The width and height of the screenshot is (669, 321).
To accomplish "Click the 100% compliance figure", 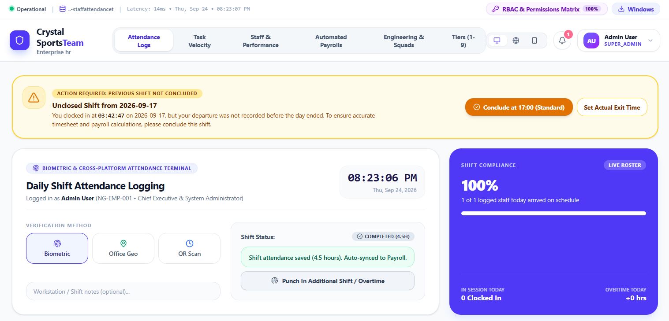I will [x=479, y=185].
